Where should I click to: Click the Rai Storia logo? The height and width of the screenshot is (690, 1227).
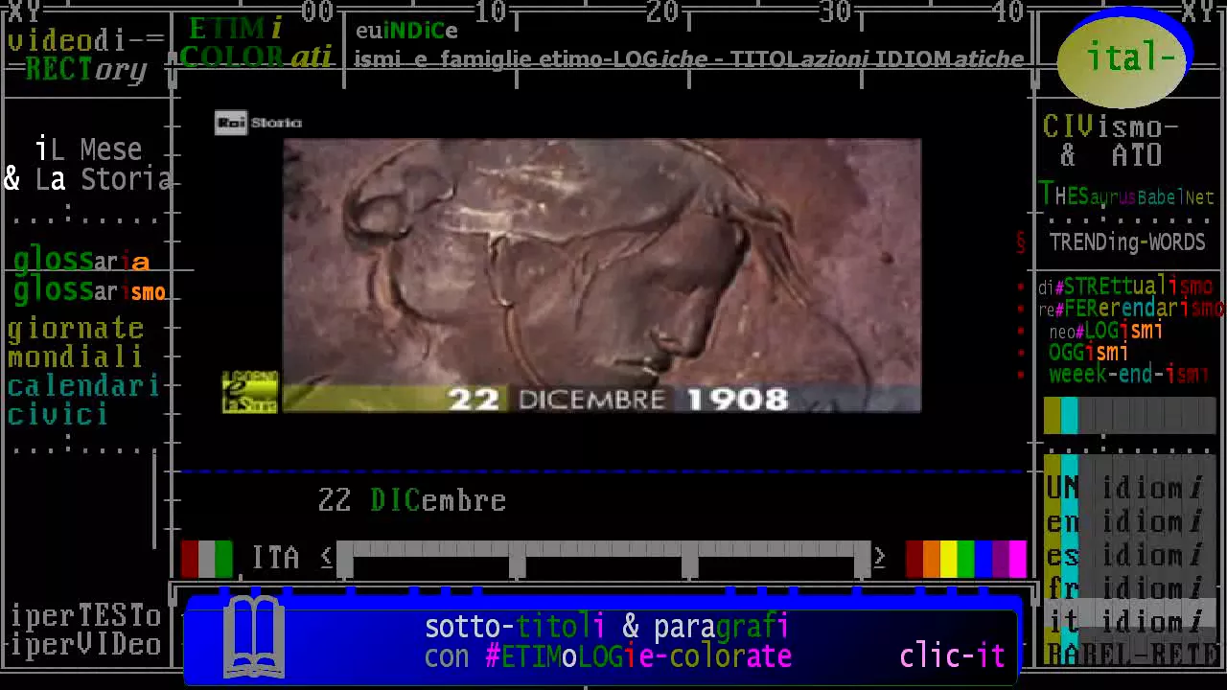pos(258,123)
